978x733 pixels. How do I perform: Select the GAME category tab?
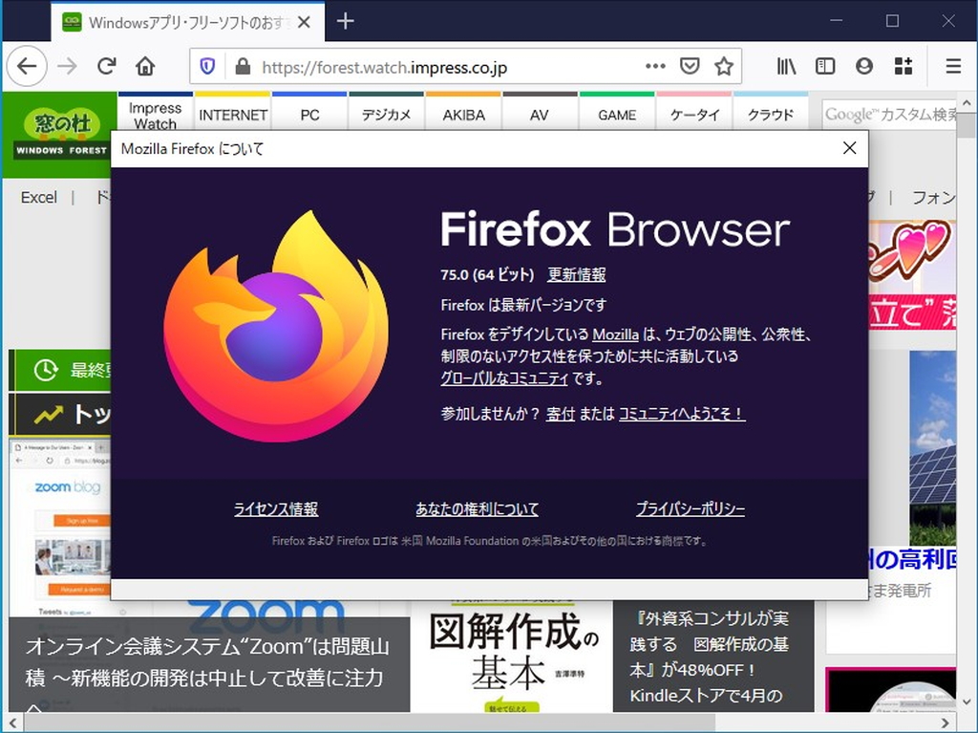[x=616, y=114]
